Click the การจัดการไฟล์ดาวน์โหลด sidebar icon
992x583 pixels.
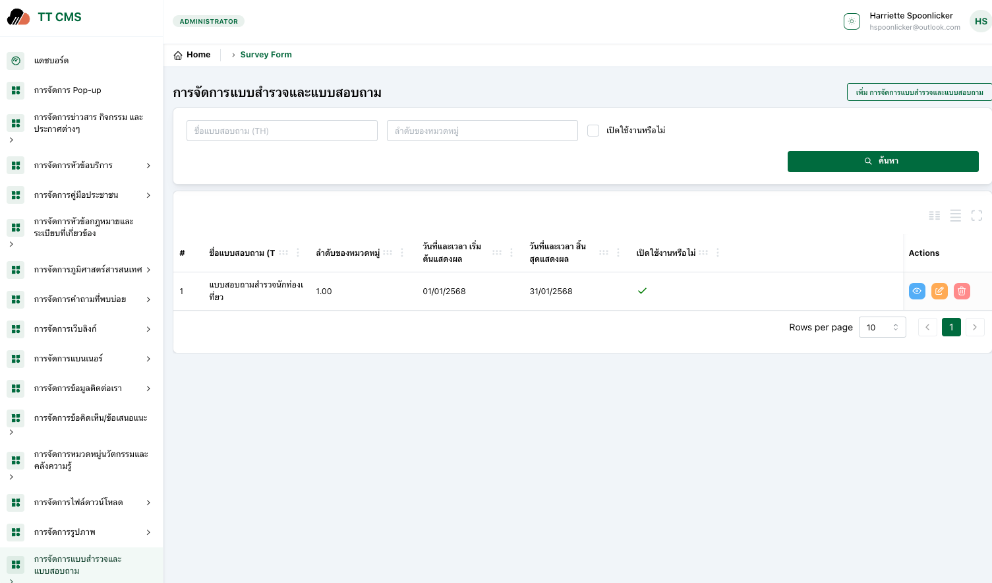coord(16,503)
